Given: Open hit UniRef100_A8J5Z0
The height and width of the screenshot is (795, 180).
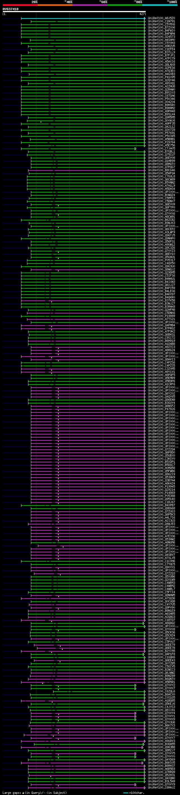Looking at the screenshot, I should (x=161, y=18).
